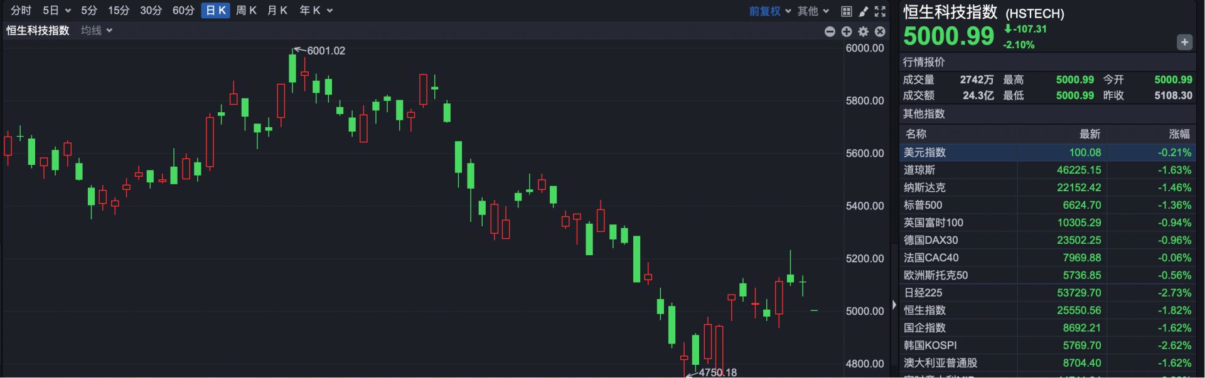Switch to the 分时 intraday tab
The height and width of the screenshot is (378, 1205).
coord(21,10)
